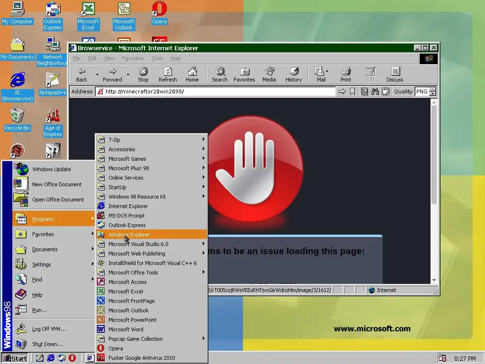Click Windows Update in Start menu

click(x=54, y=169)
